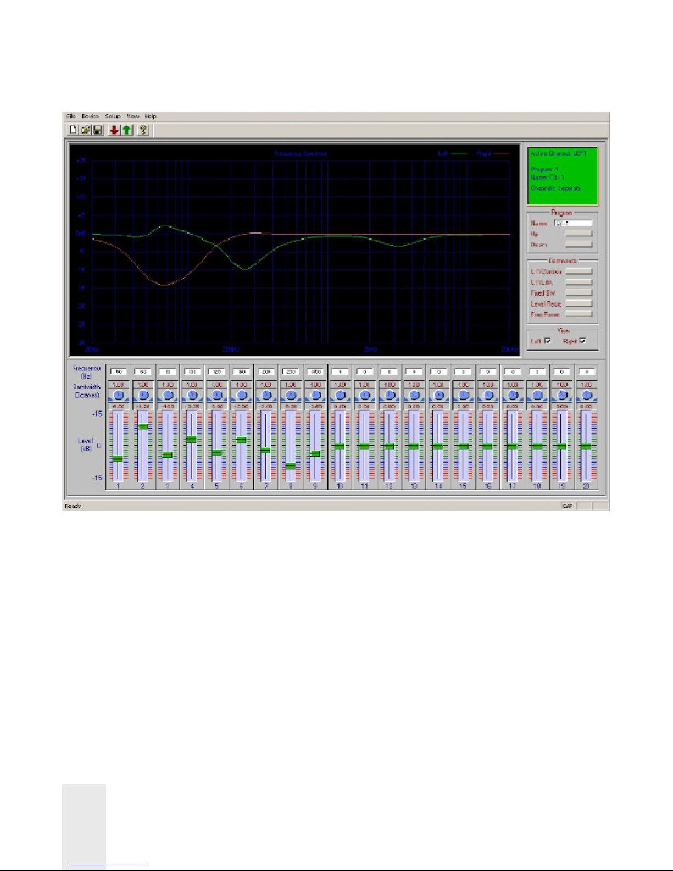
Task: Click the question mark help icon
Action: click(143, 130)
